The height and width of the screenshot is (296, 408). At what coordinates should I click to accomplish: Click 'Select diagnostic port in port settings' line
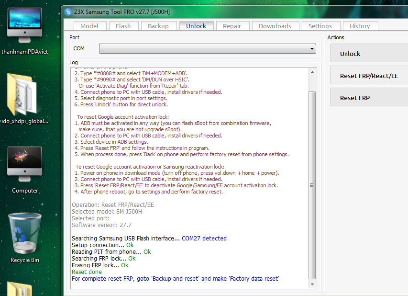(x=121, y=98)
